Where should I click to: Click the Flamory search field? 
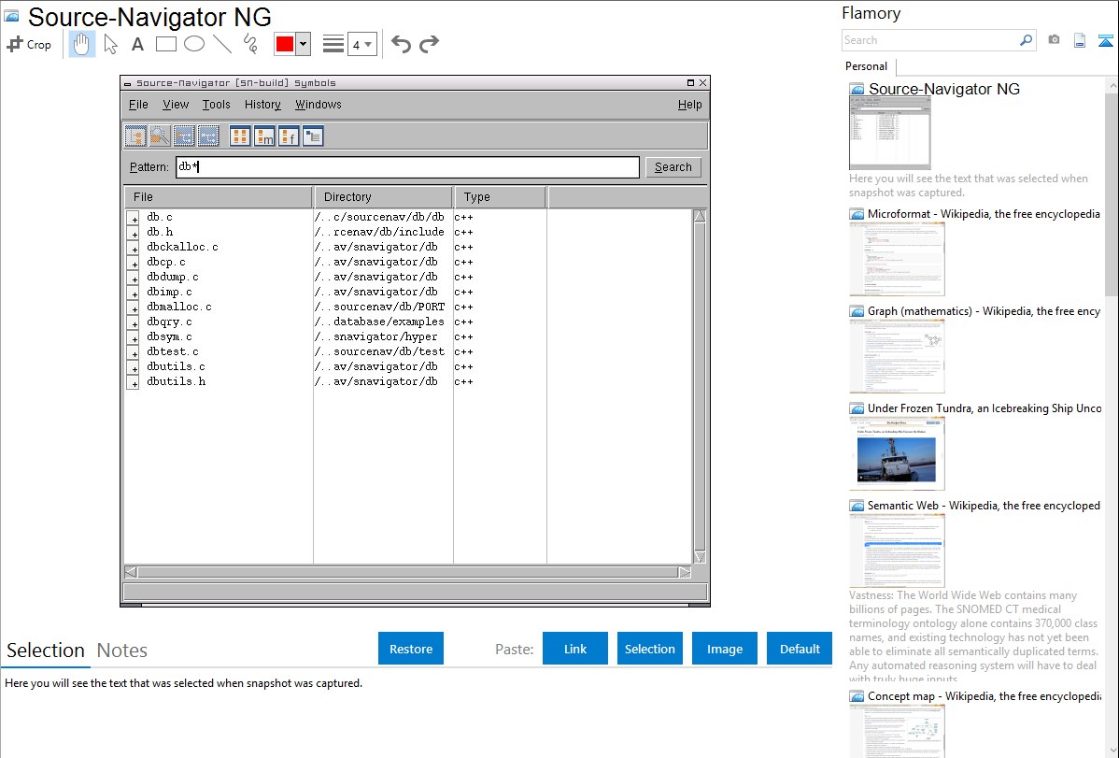(929, 40)
